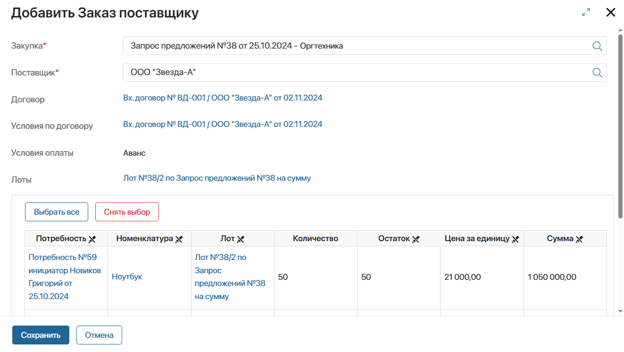The image size is (624, 352).
Task: Open Потребность №59 link in table
Action: [x=65, y=277]
